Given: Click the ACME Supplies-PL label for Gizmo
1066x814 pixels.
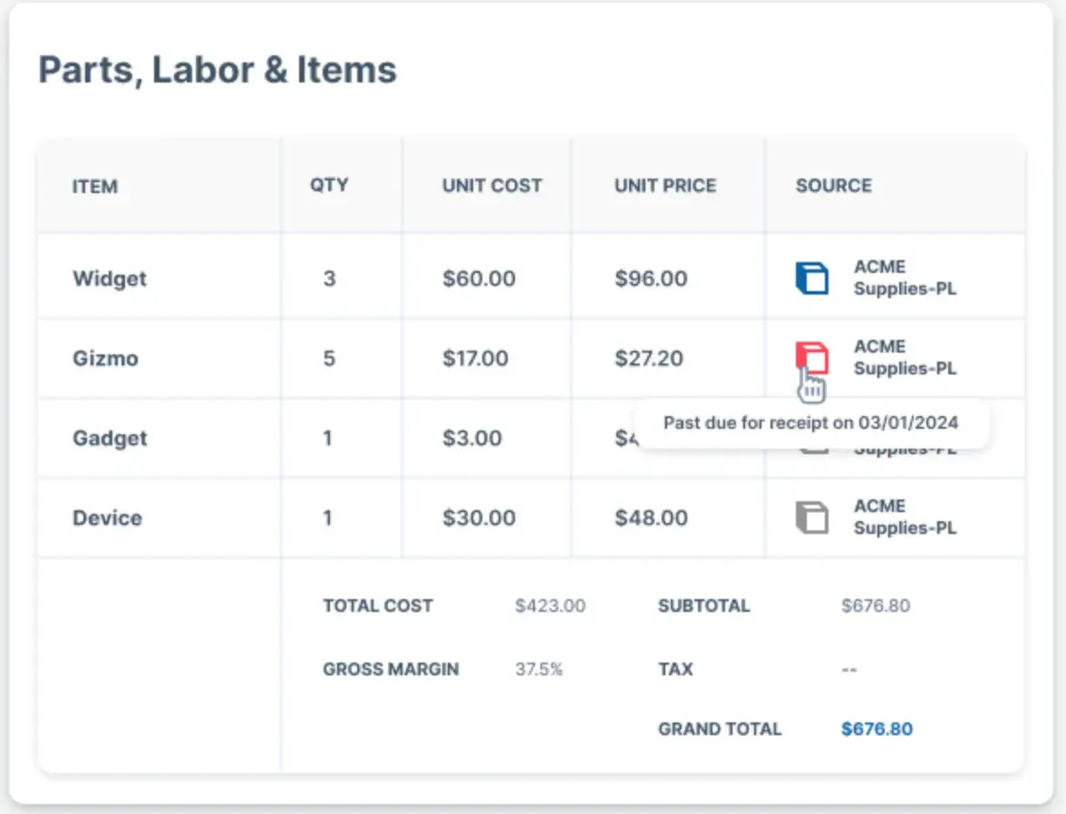Looking at the screenshot, I should [904, 357].
